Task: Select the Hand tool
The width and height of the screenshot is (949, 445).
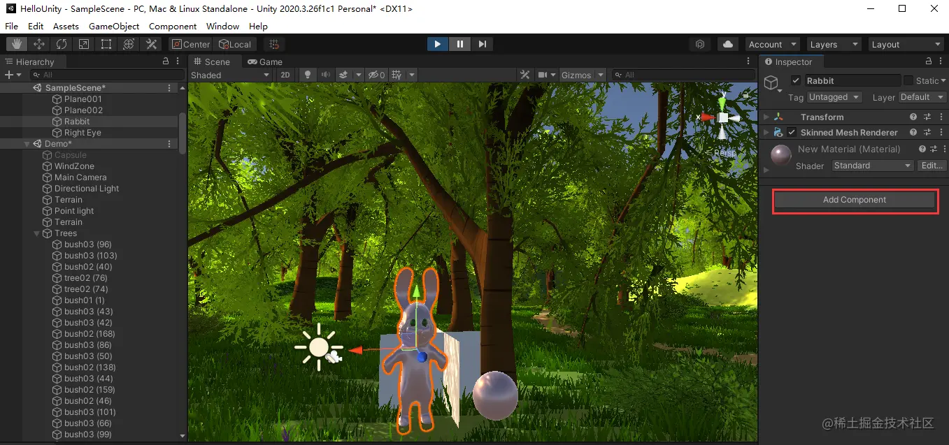Action: [17, 44]
